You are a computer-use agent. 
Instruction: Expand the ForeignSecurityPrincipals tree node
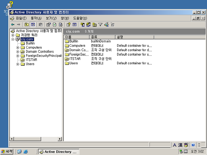point(18,56)
